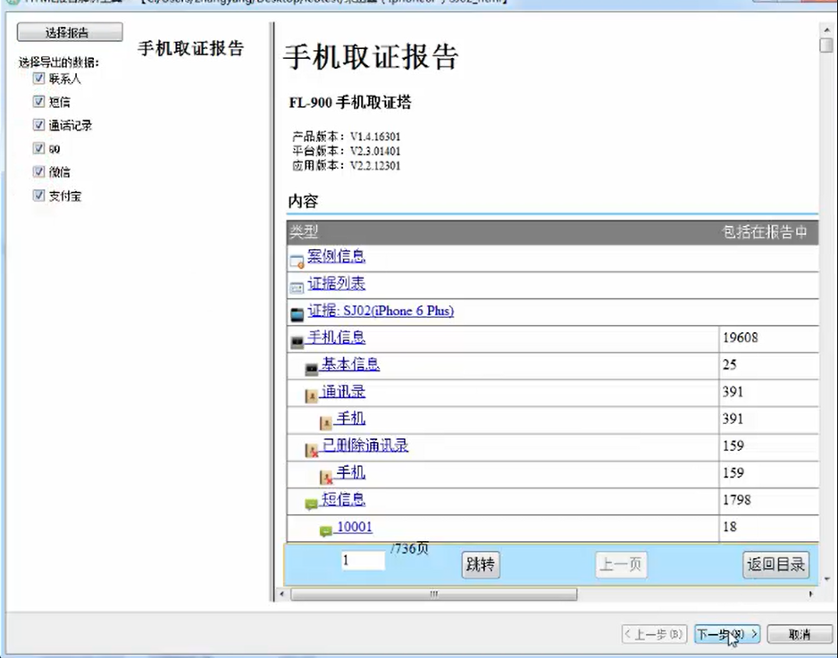Uncheck the 通话记录 checkbox
The height and width of the screenshot is (658, 838).
click(38, 125)
